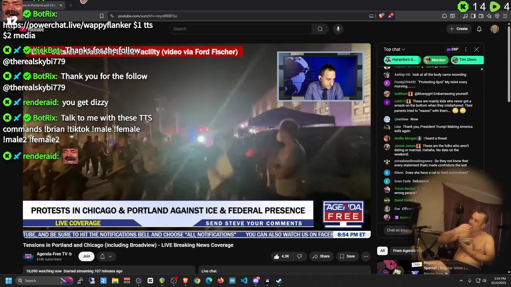The width and height of the screenshot is (511, 287).
Task: Click the Harambe's G... chat chip
Action: coord(402,60)
